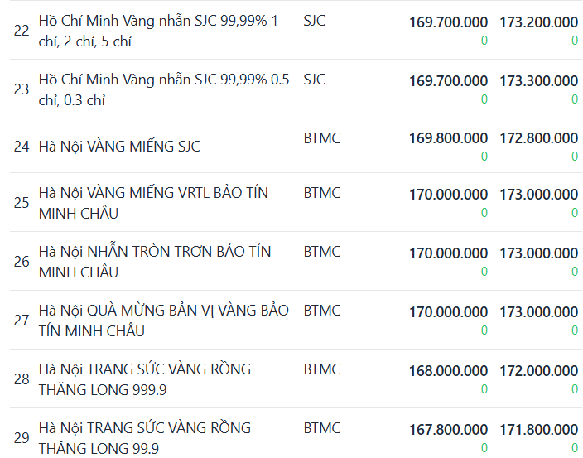Click the buy price 168.000.000
Viewport: 583px width, 458px height.
click(x=448, y=371)
